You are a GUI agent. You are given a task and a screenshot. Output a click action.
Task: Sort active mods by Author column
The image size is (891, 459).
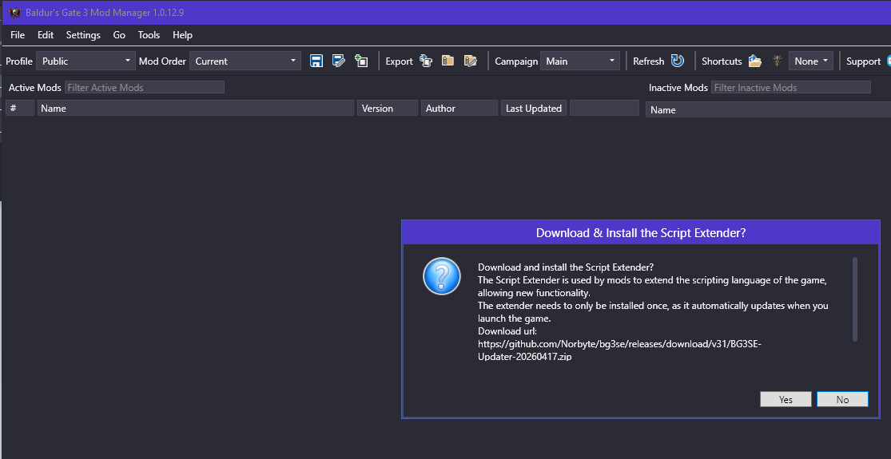point(459,108)
